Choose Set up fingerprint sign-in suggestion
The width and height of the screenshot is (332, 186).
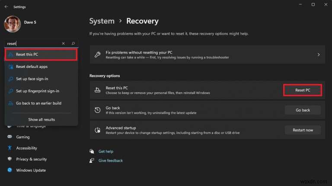coord(41,91)
